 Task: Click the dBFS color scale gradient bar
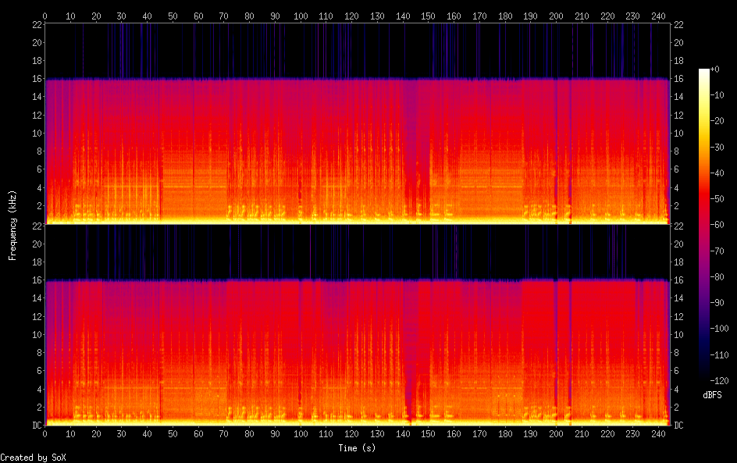pyautogui.click(x=703, y=225)
